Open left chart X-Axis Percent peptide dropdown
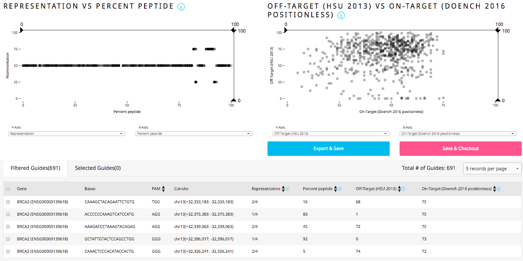The height and width of the screenshot is (261, 523). [194, 134]
